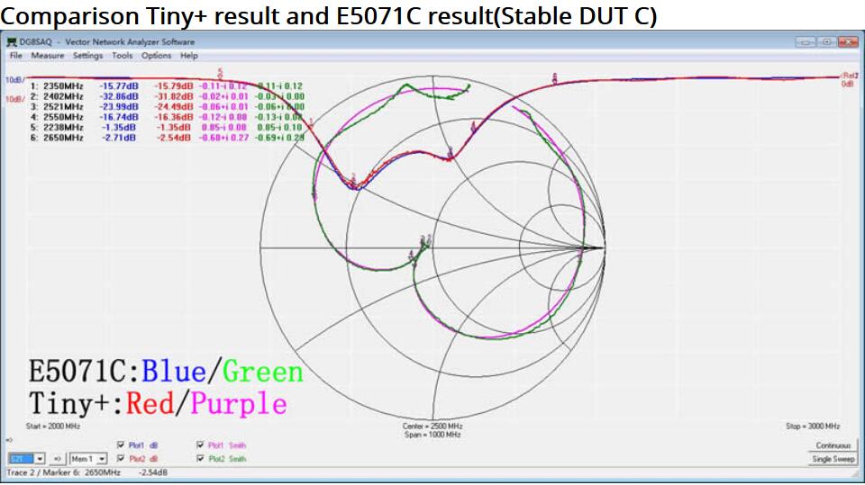Maximize the Vector Network Analyzer window
Screen dimensions: 865x485
(x=826, y=42)
